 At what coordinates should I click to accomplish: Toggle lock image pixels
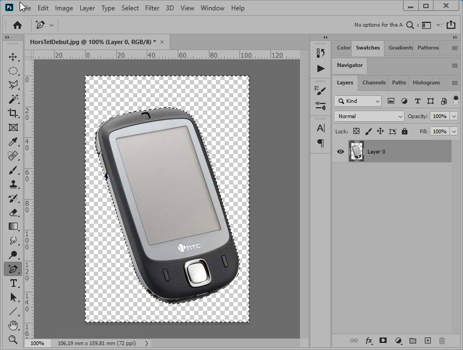(x=368, y=131)
